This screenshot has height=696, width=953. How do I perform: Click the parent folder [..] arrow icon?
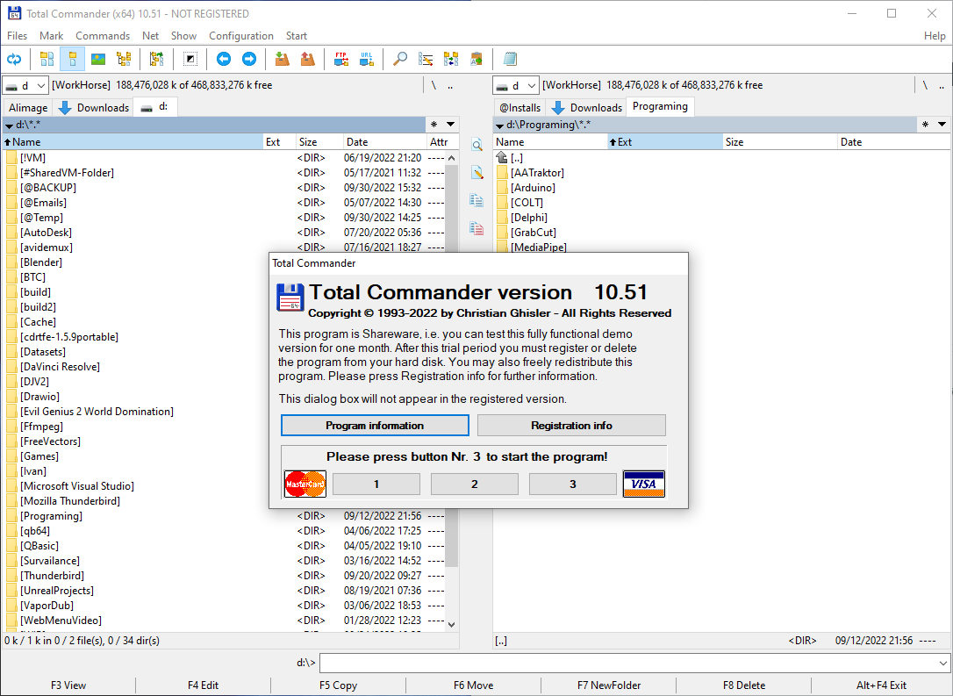501,157
